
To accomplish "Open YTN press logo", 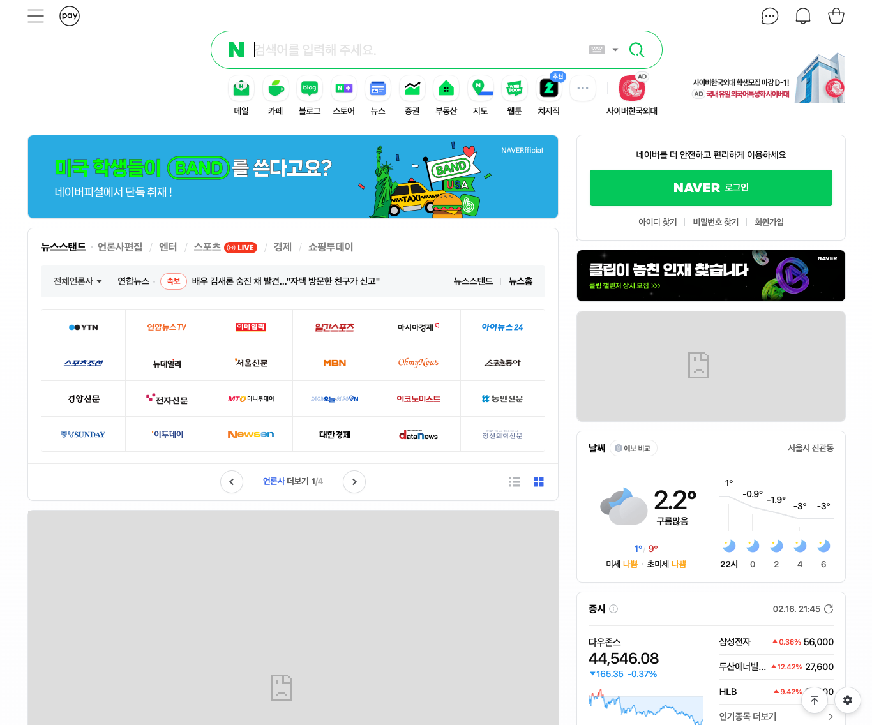I will [83, 327].
